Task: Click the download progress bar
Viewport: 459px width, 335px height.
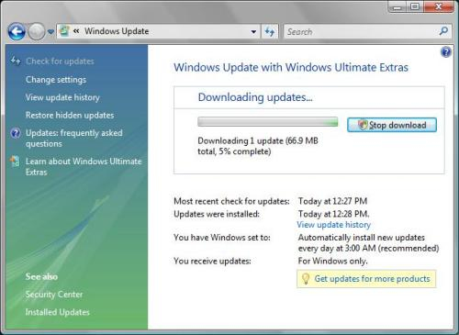Action: point(268,122)
